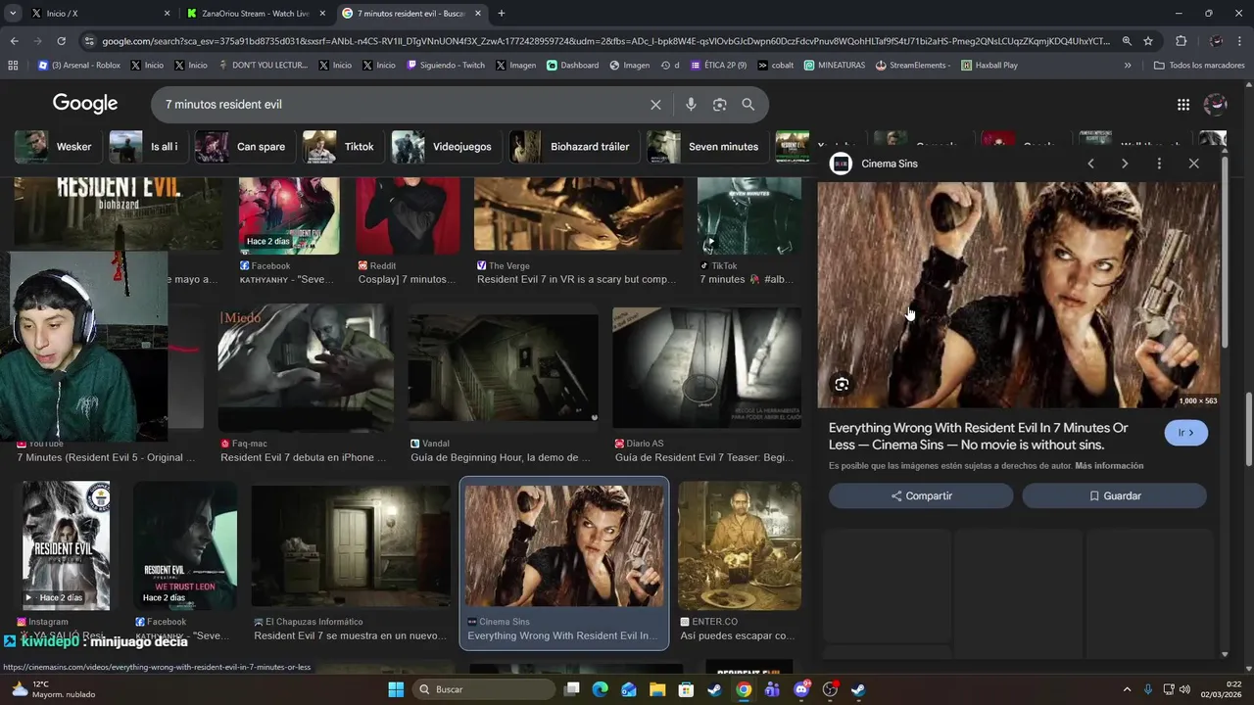The image size is (1254, 705).
Task: Reload the current Google page
Action: click(x=61, y=41)
